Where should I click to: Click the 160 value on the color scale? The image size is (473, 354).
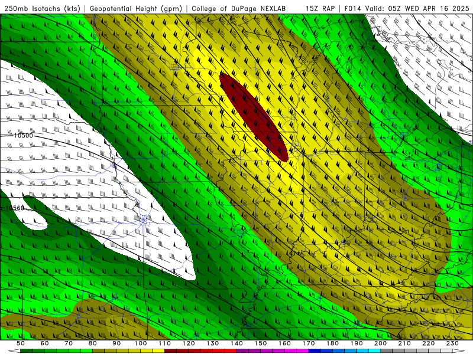tap(284, 343)
